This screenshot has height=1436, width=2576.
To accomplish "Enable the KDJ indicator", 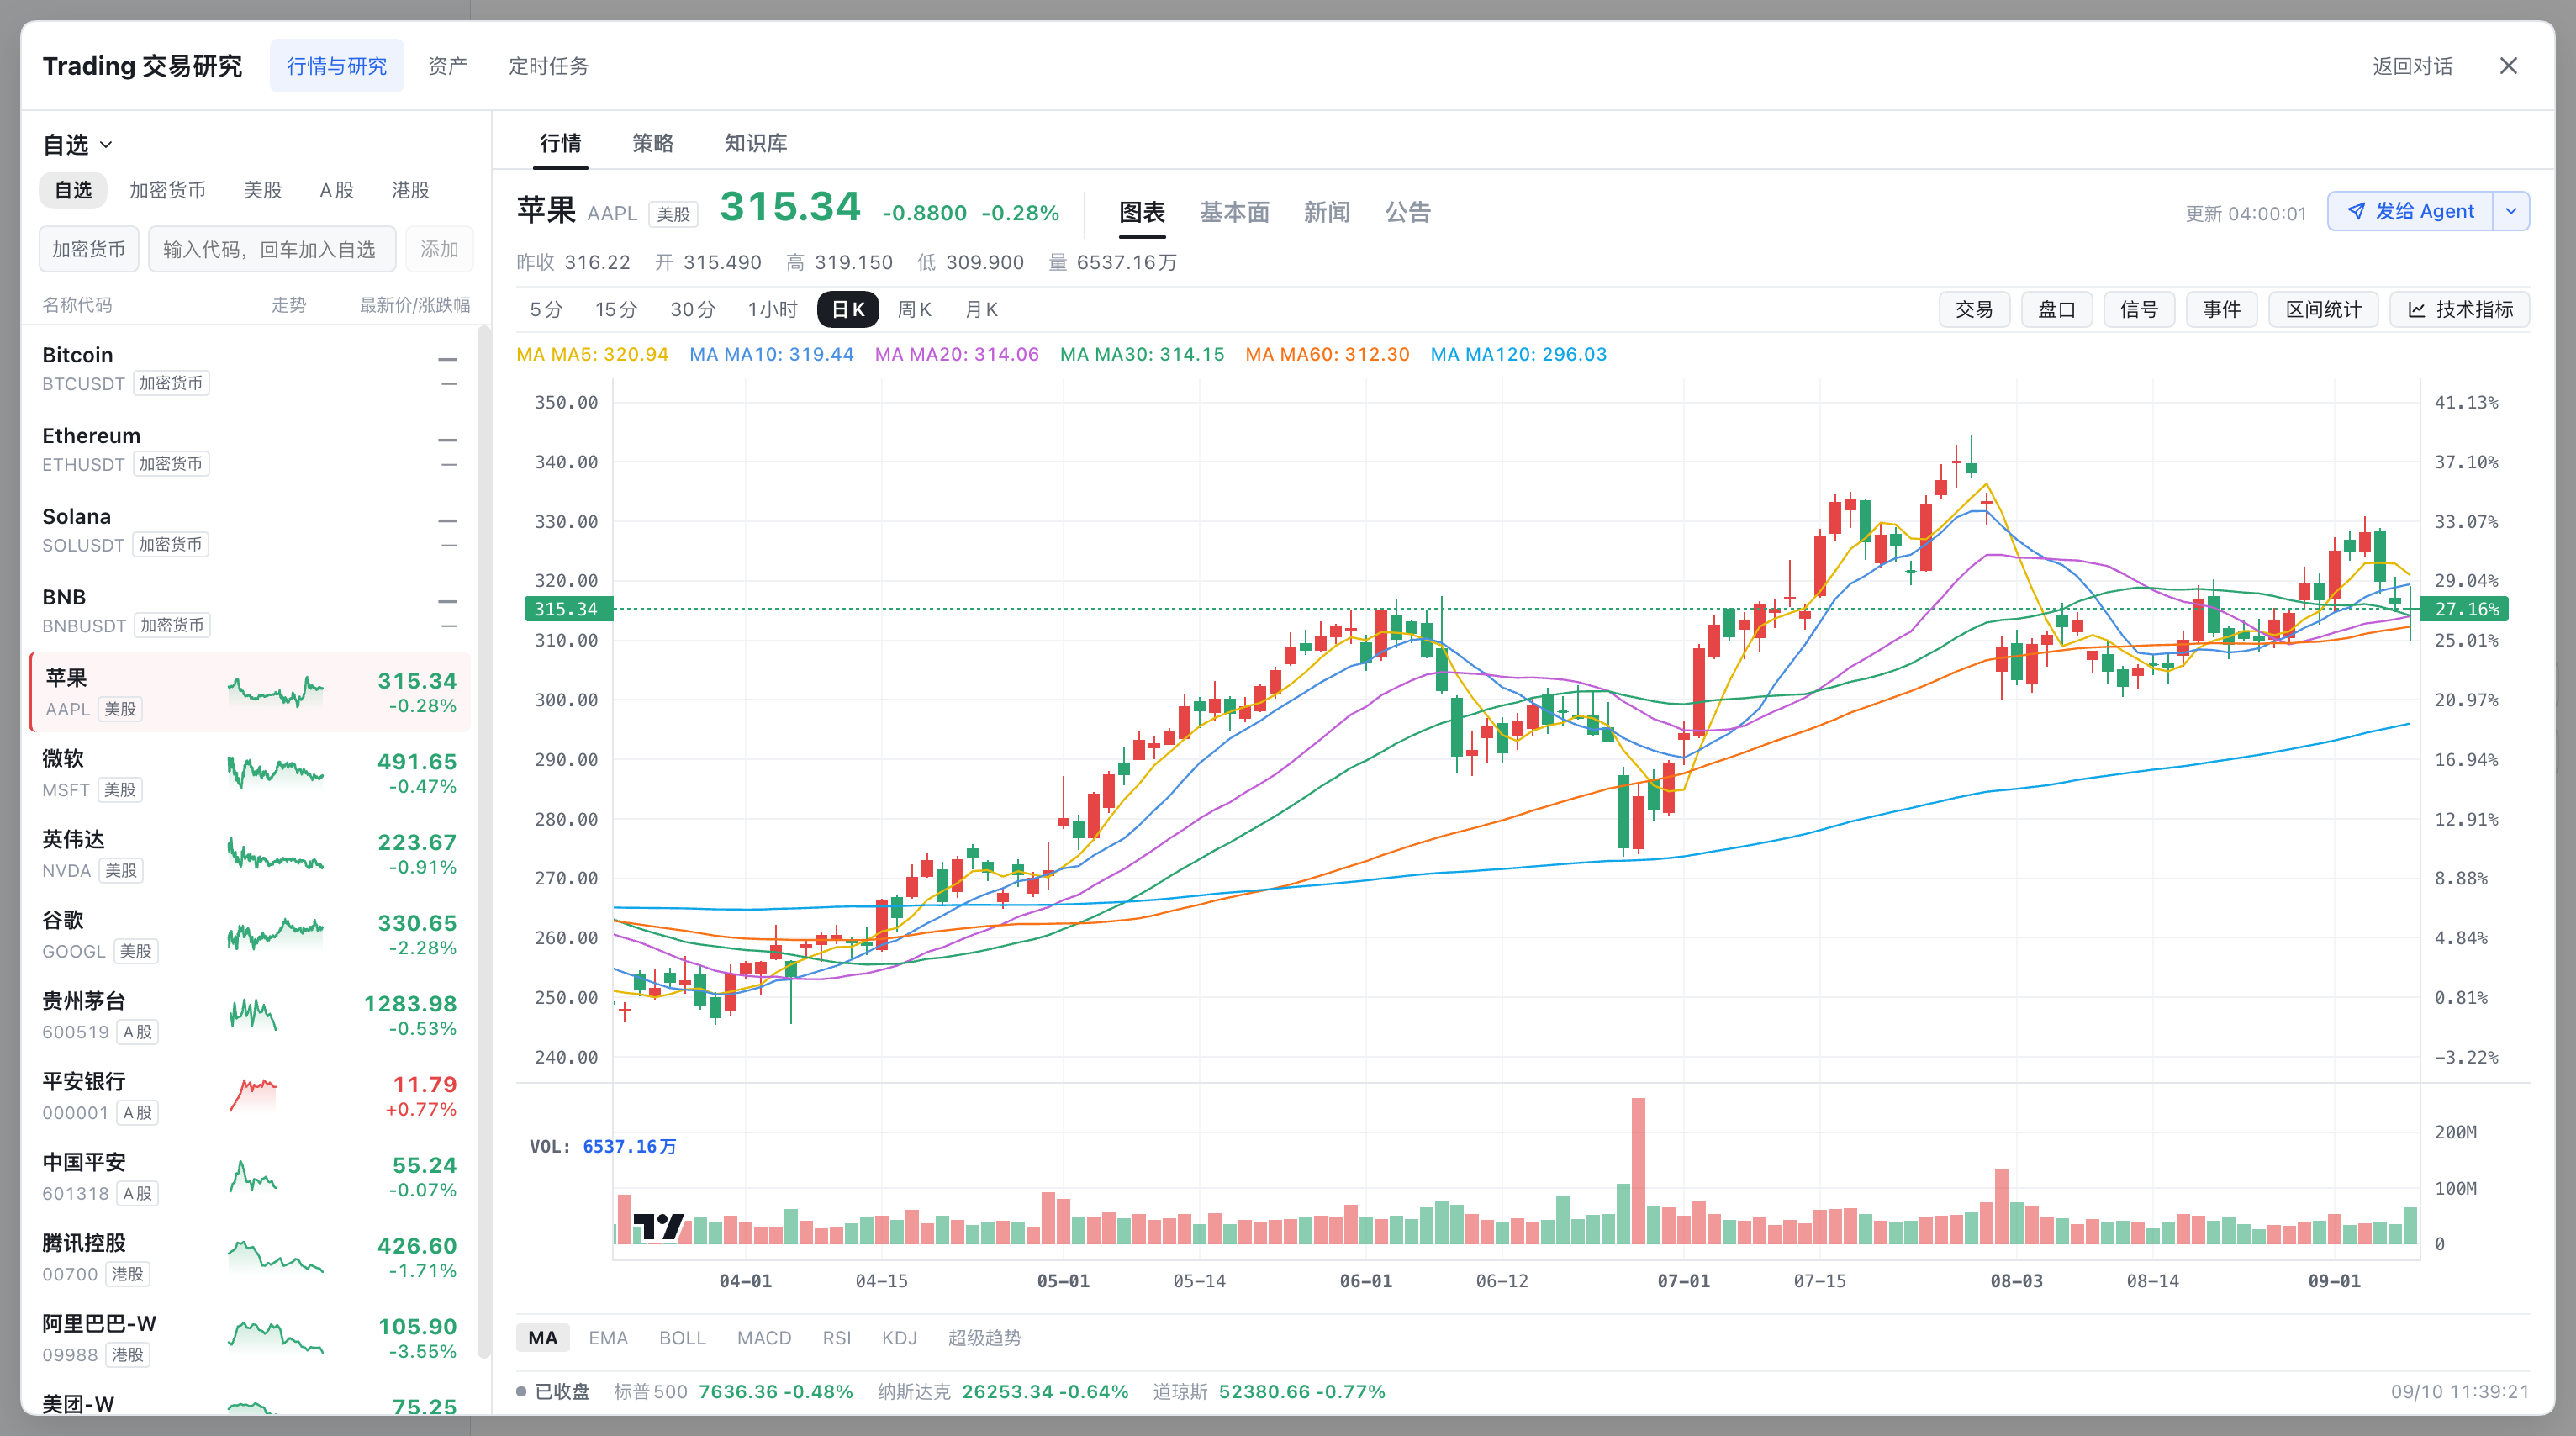I will 899,1338.
